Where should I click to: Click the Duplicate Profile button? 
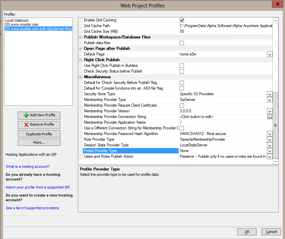point(39,134)
